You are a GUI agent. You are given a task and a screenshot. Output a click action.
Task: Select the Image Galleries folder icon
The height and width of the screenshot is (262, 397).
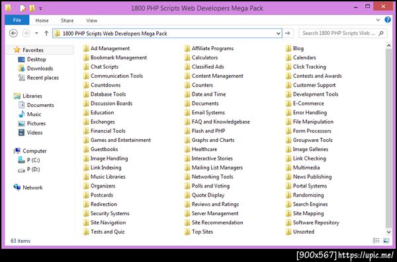point(288,149)
